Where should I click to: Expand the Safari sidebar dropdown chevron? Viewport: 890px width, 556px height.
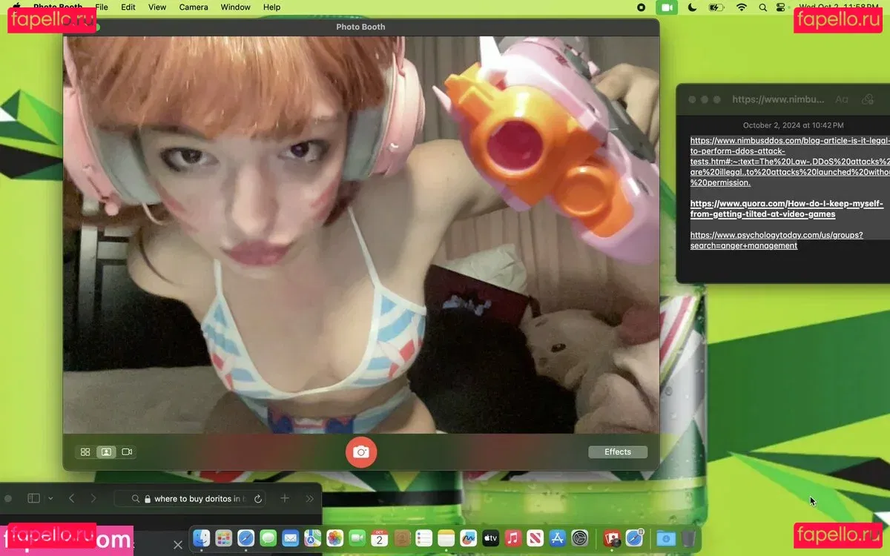[50, 499]
